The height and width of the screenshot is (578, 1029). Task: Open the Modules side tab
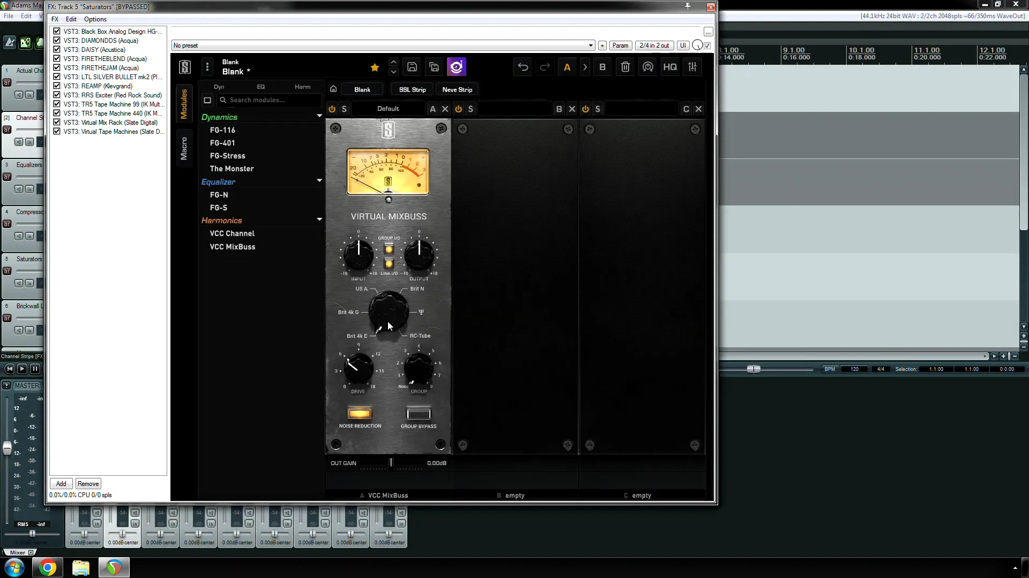tap(184, 104)
